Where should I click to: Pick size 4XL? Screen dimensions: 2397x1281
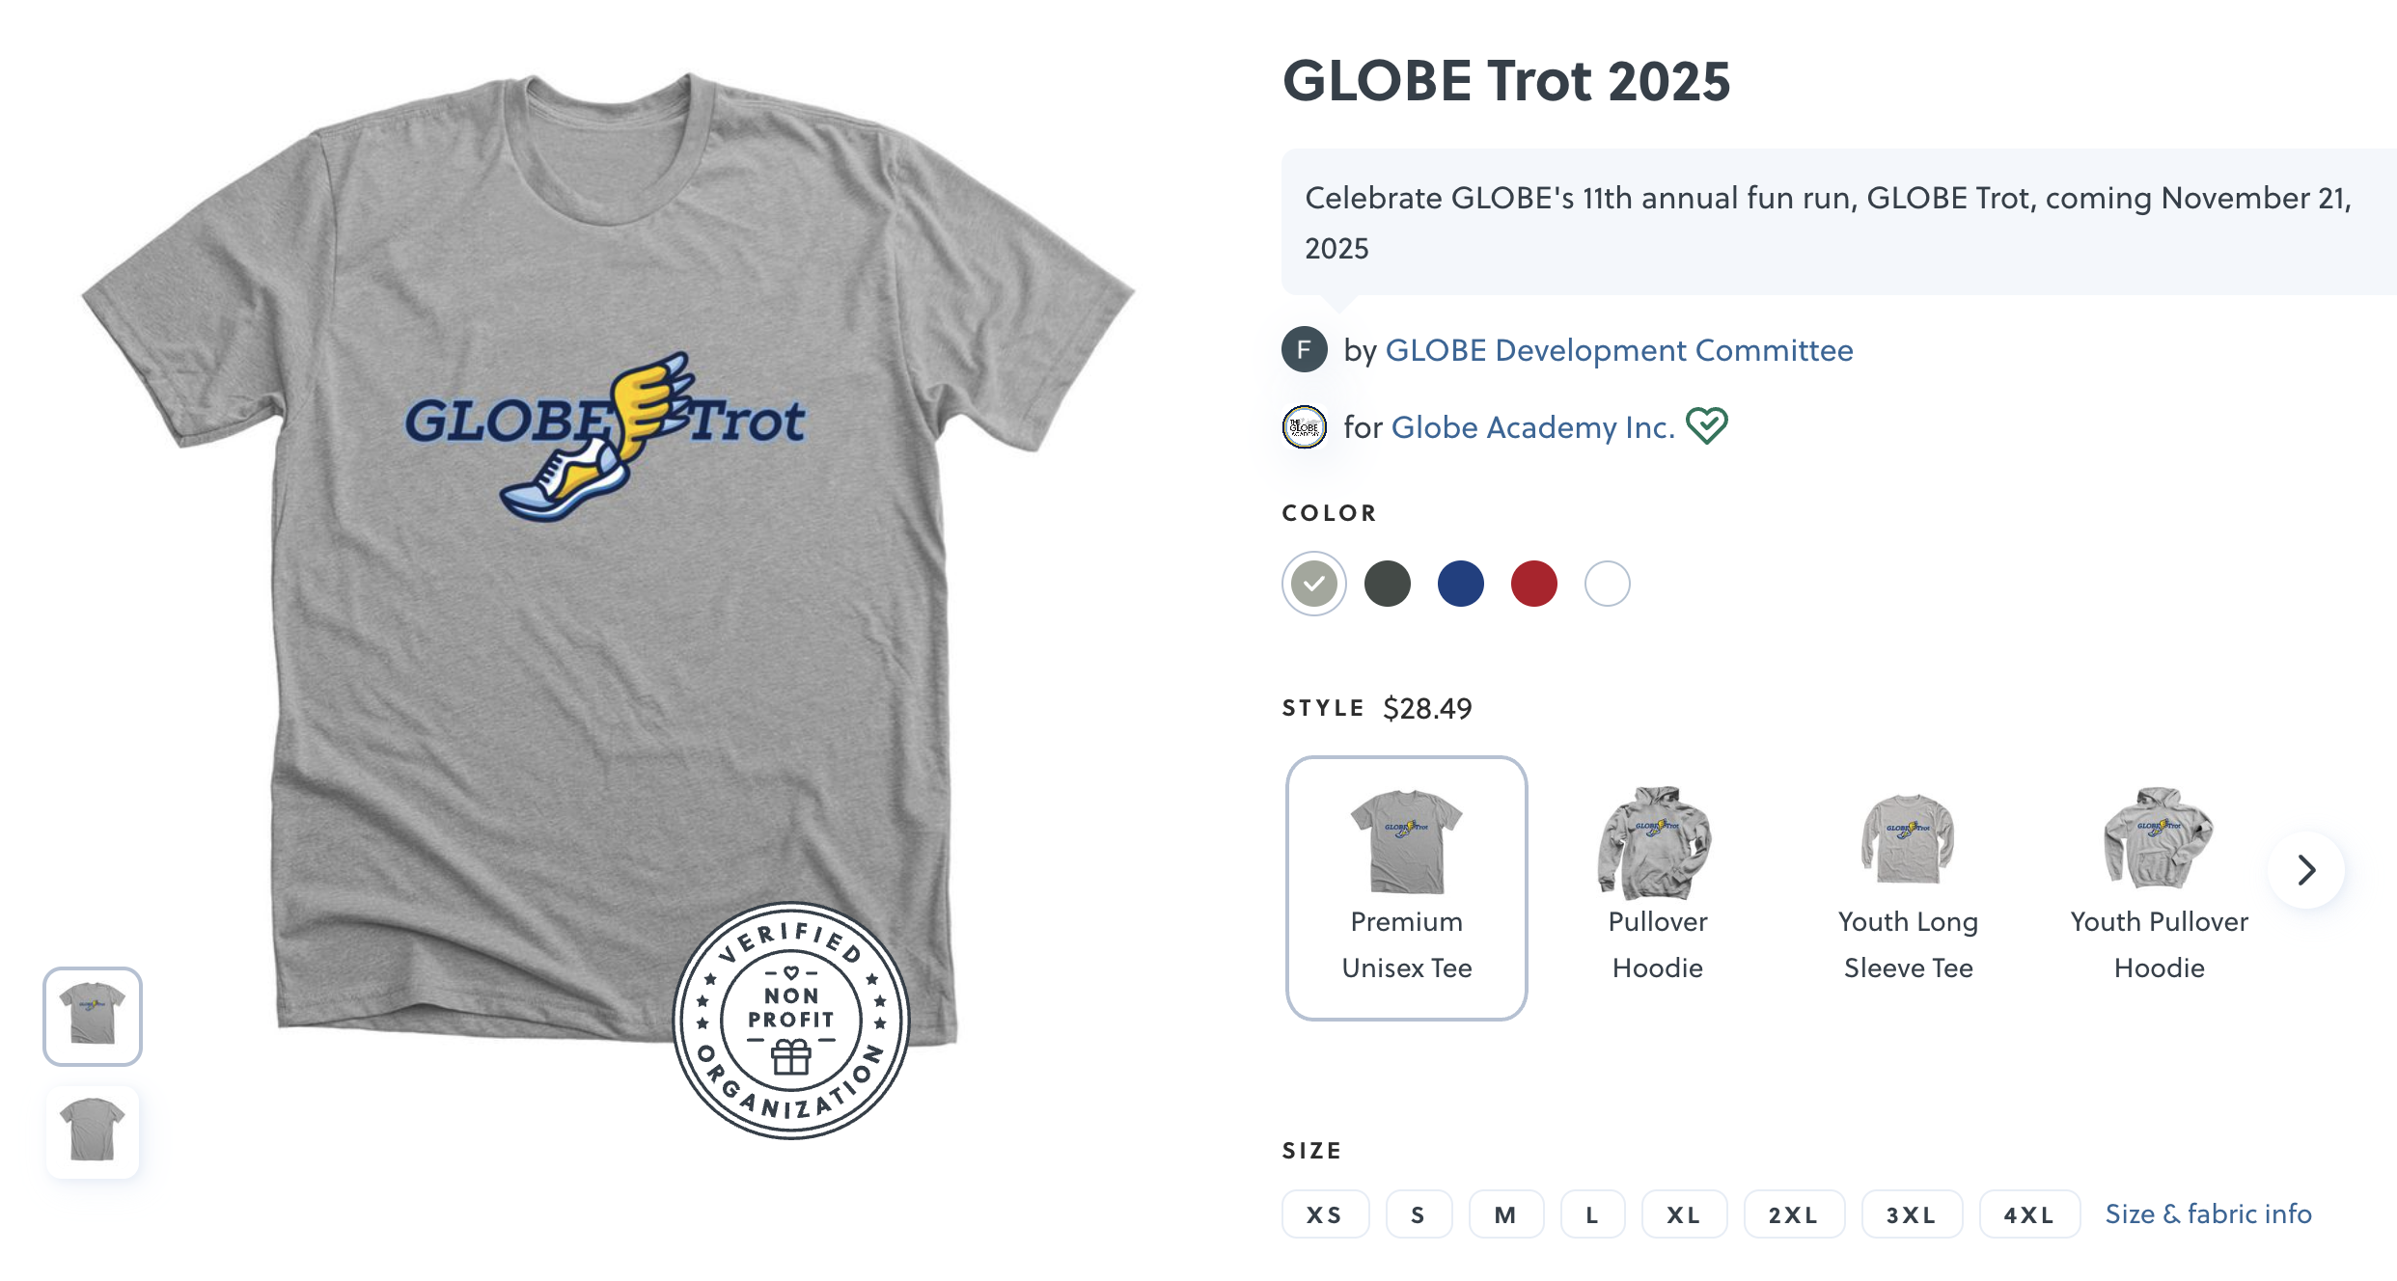pyautogui.click(x=2029, y=1214)
